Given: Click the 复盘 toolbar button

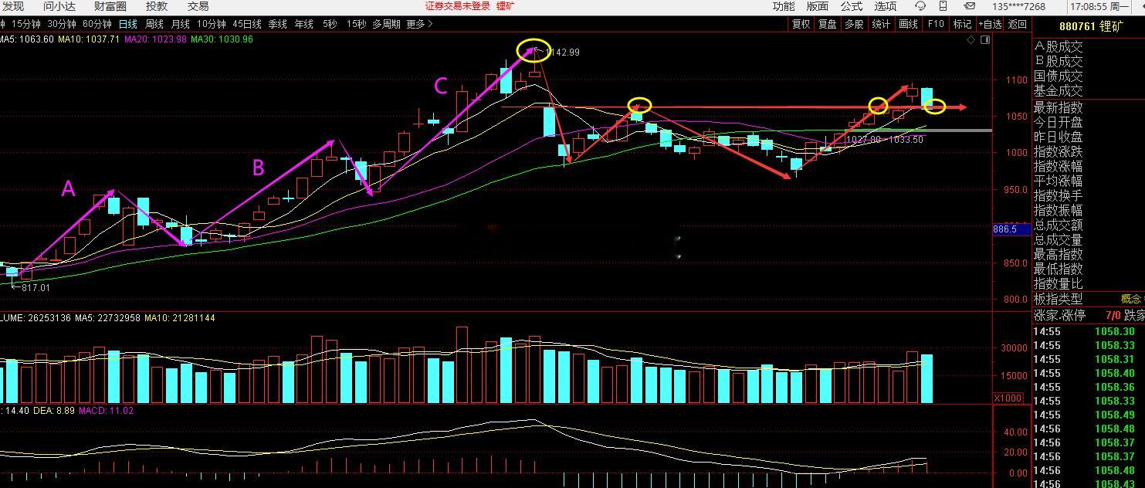Looking at the screenshot, I should coord(828,24).
